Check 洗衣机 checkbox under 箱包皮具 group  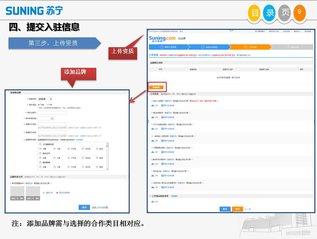[x=83, y=158]
